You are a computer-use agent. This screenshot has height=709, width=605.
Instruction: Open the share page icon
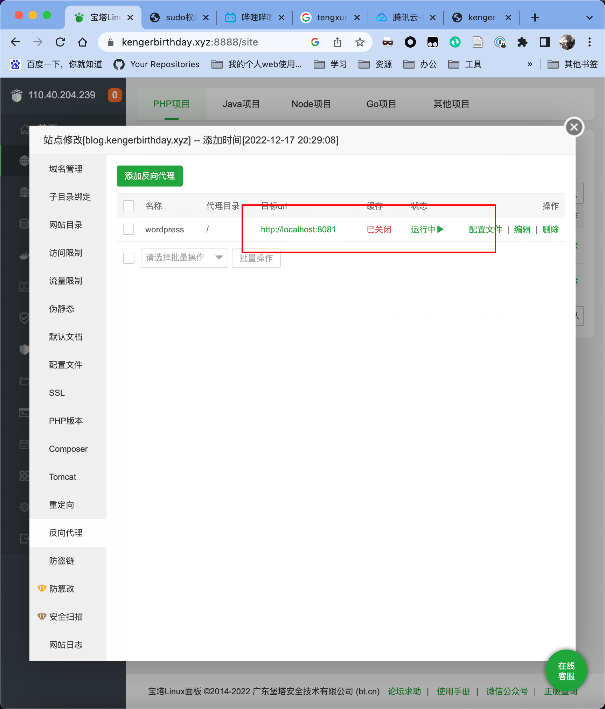pos(337,42)
